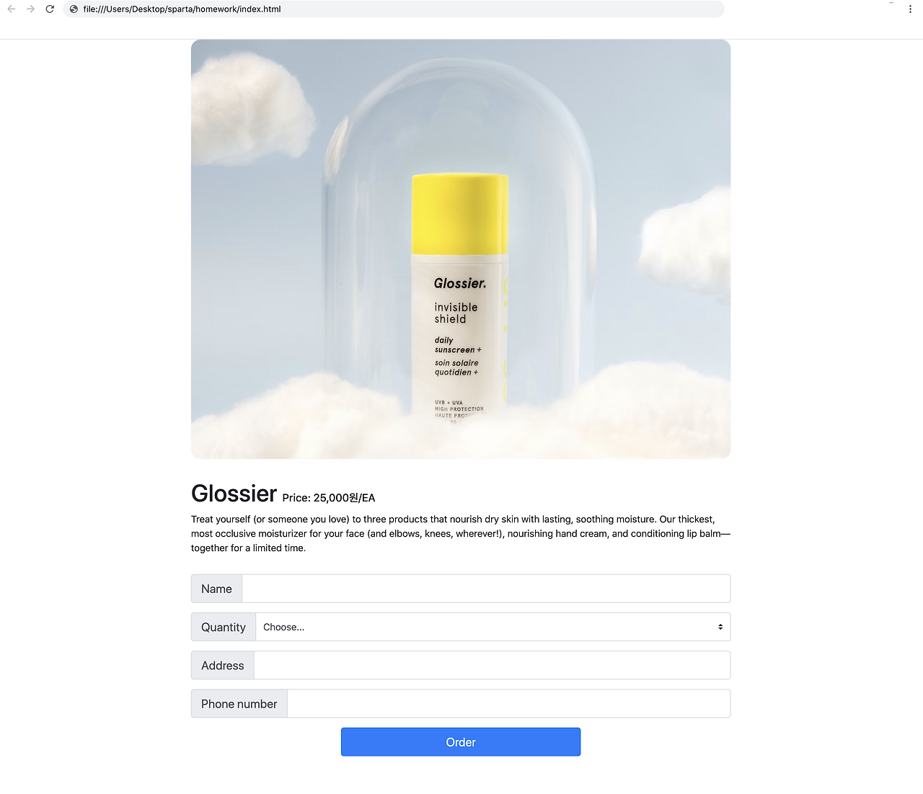923x794 pixels.
Task: Click the Quantity dropdown arrow indicator
Action: (720, 627)
